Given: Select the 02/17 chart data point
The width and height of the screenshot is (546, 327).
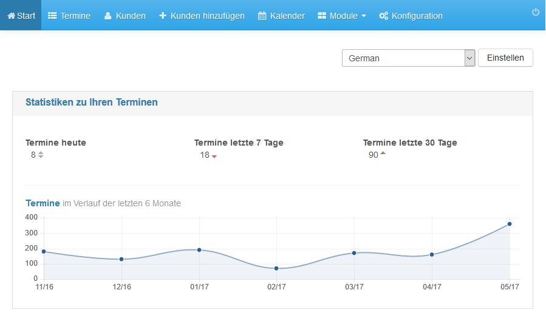Looking at the screenshot, I should point(276,268).
